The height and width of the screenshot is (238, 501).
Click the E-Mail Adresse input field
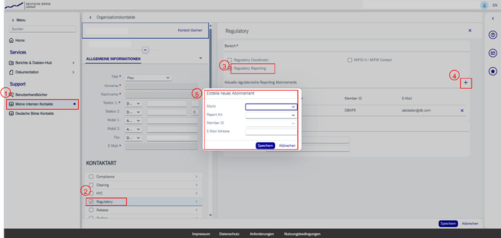271,131
